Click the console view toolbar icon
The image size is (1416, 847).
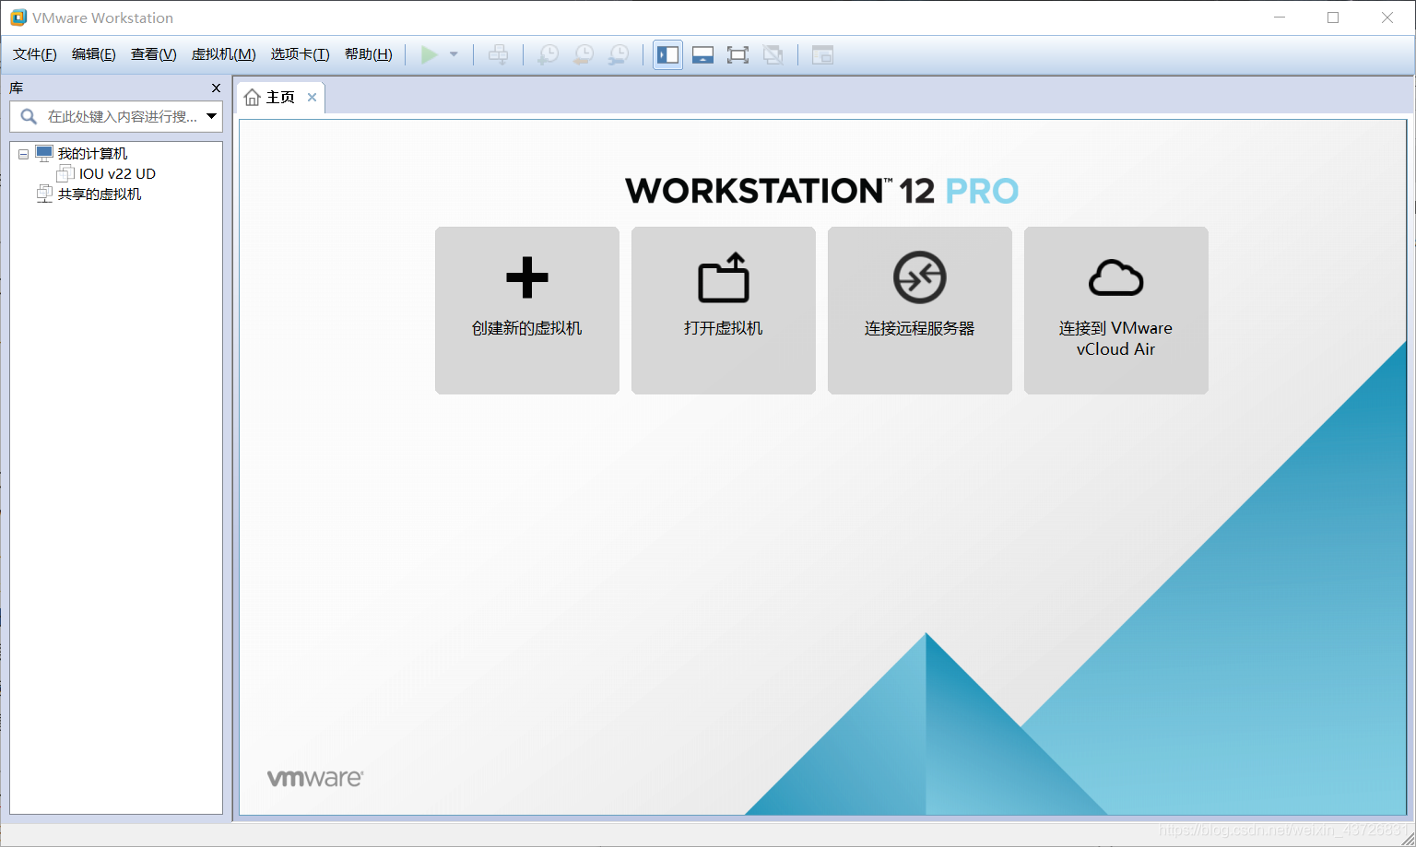pyautogui.click(x=822, y=54)
